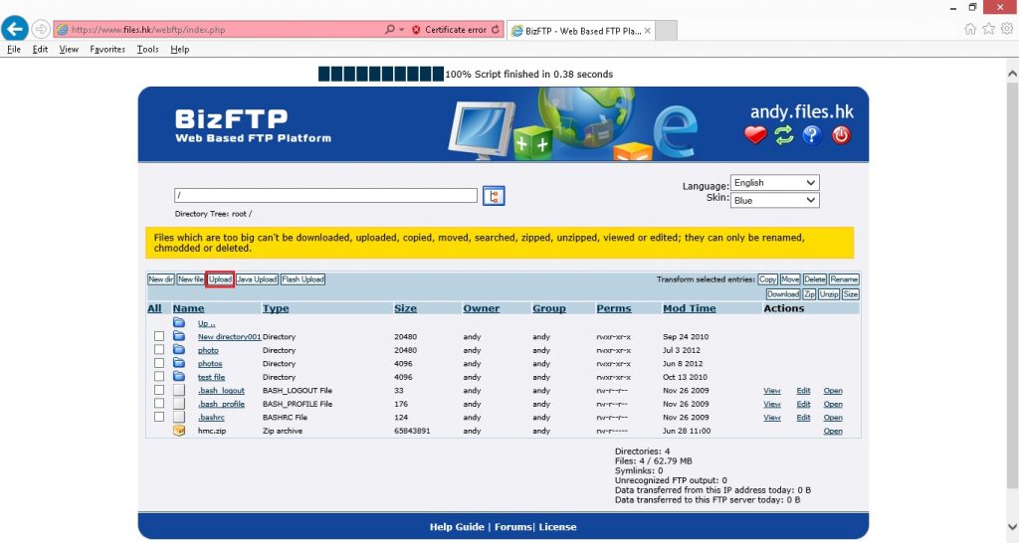Image resolution: width=1019 pixels, height=543 pixels.
Task: Click Edit link for .bashrc
Action: coord(803,417)
